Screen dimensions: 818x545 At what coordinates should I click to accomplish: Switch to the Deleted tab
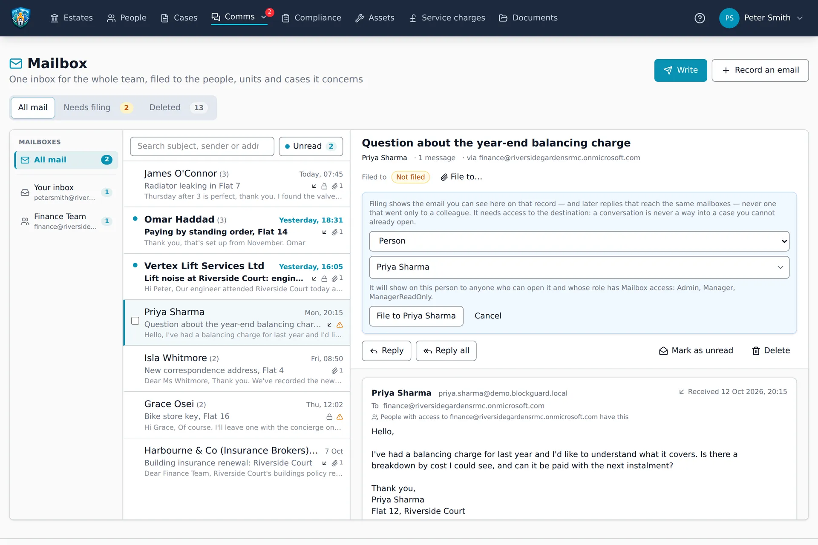coord(178,108)
